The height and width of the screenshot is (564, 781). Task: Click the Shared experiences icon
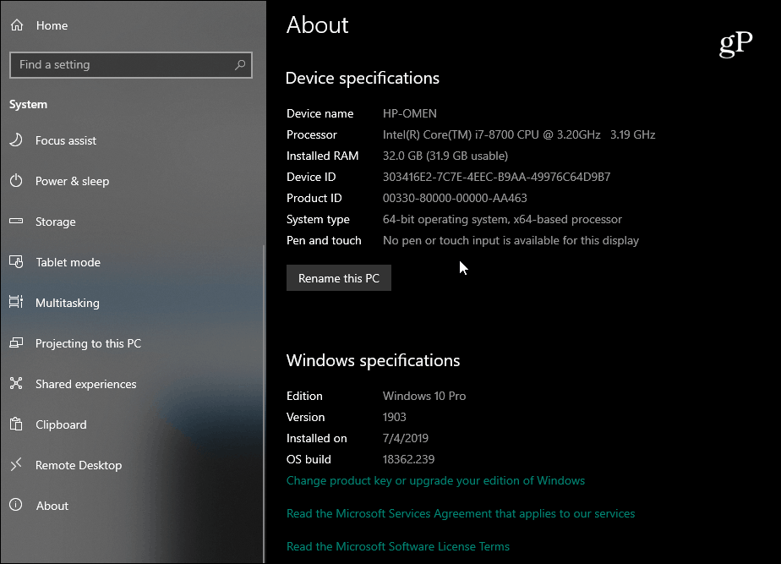coord(16,383)
